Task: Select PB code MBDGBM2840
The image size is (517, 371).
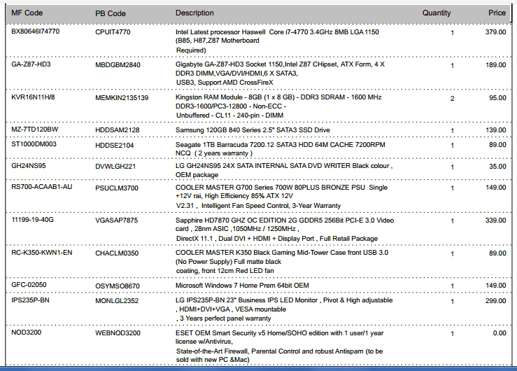Action: [118, 65]
